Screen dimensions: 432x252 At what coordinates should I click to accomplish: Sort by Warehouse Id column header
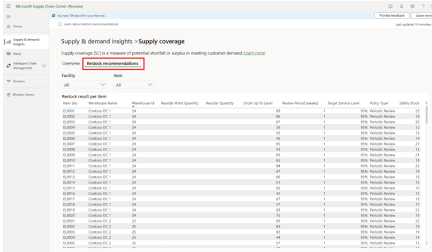pyautogui.click(x=142, y=103)
